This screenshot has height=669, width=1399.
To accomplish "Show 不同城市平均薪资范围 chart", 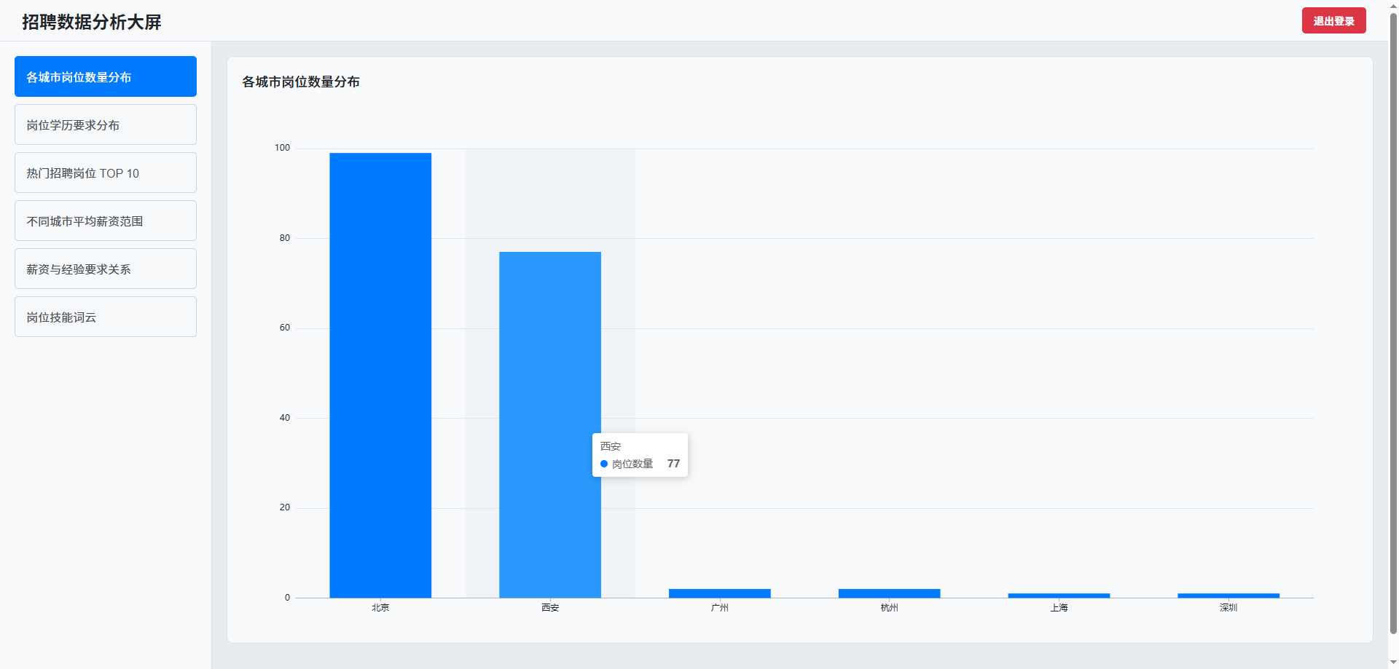I will point(106,221).
